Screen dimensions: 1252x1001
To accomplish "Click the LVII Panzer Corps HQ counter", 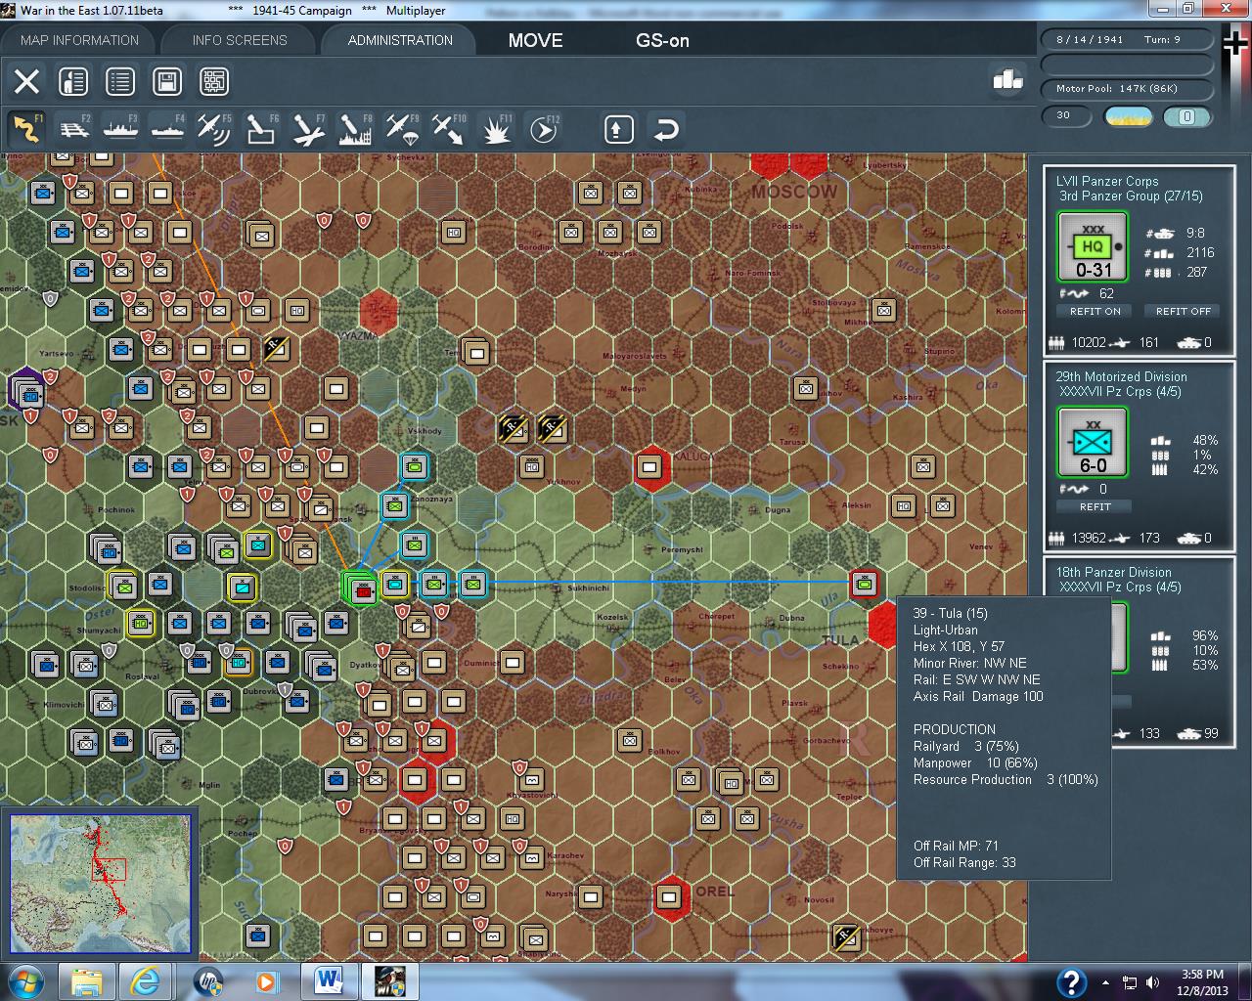I will tap(1093, 246).
